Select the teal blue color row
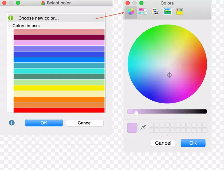 [59, 65]
